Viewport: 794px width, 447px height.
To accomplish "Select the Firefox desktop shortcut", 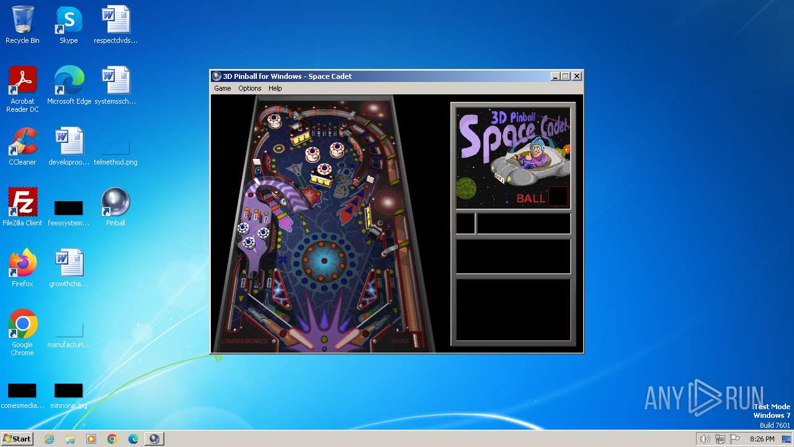I will coord(22,268).
